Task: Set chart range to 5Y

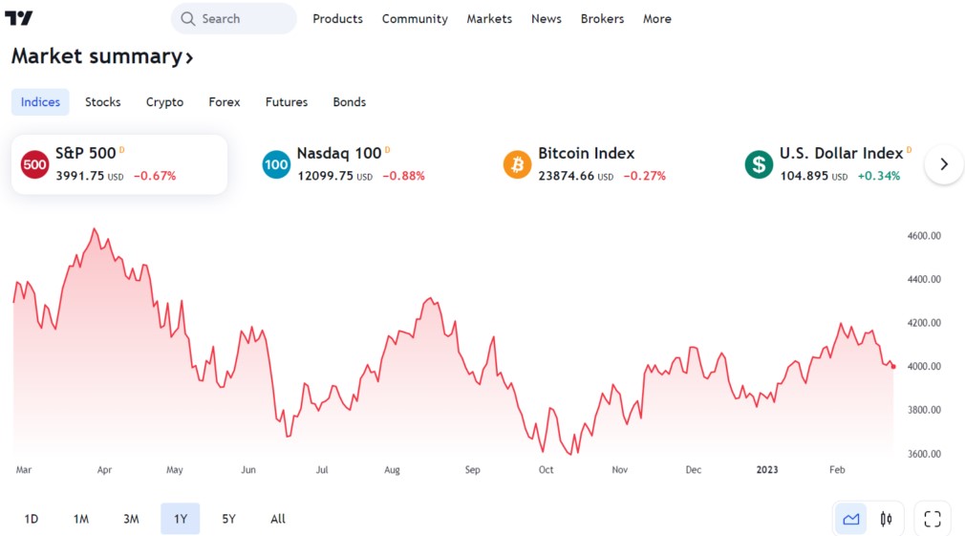Action: pyautogui.click(x=229, y=519)
